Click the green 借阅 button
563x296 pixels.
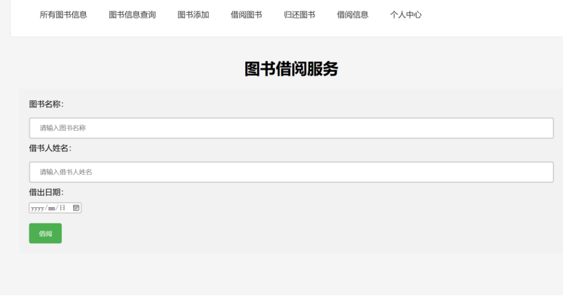[x=45, y=234]
